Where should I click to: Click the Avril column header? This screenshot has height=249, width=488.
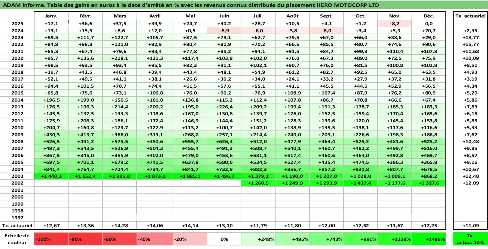coord(155,16)
